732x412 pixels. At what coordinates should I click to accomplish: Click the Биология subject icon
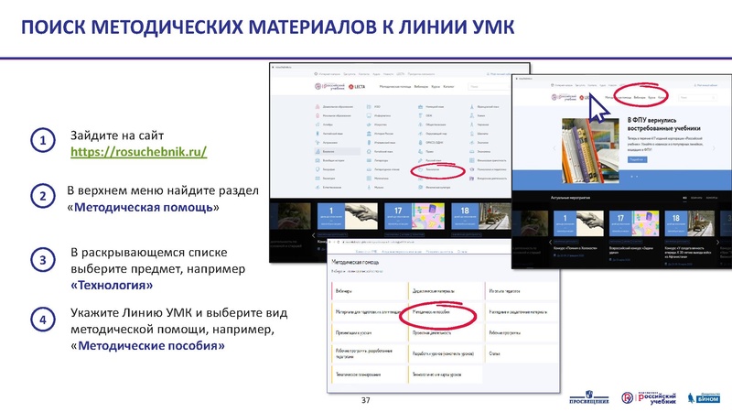click(318, 151)
